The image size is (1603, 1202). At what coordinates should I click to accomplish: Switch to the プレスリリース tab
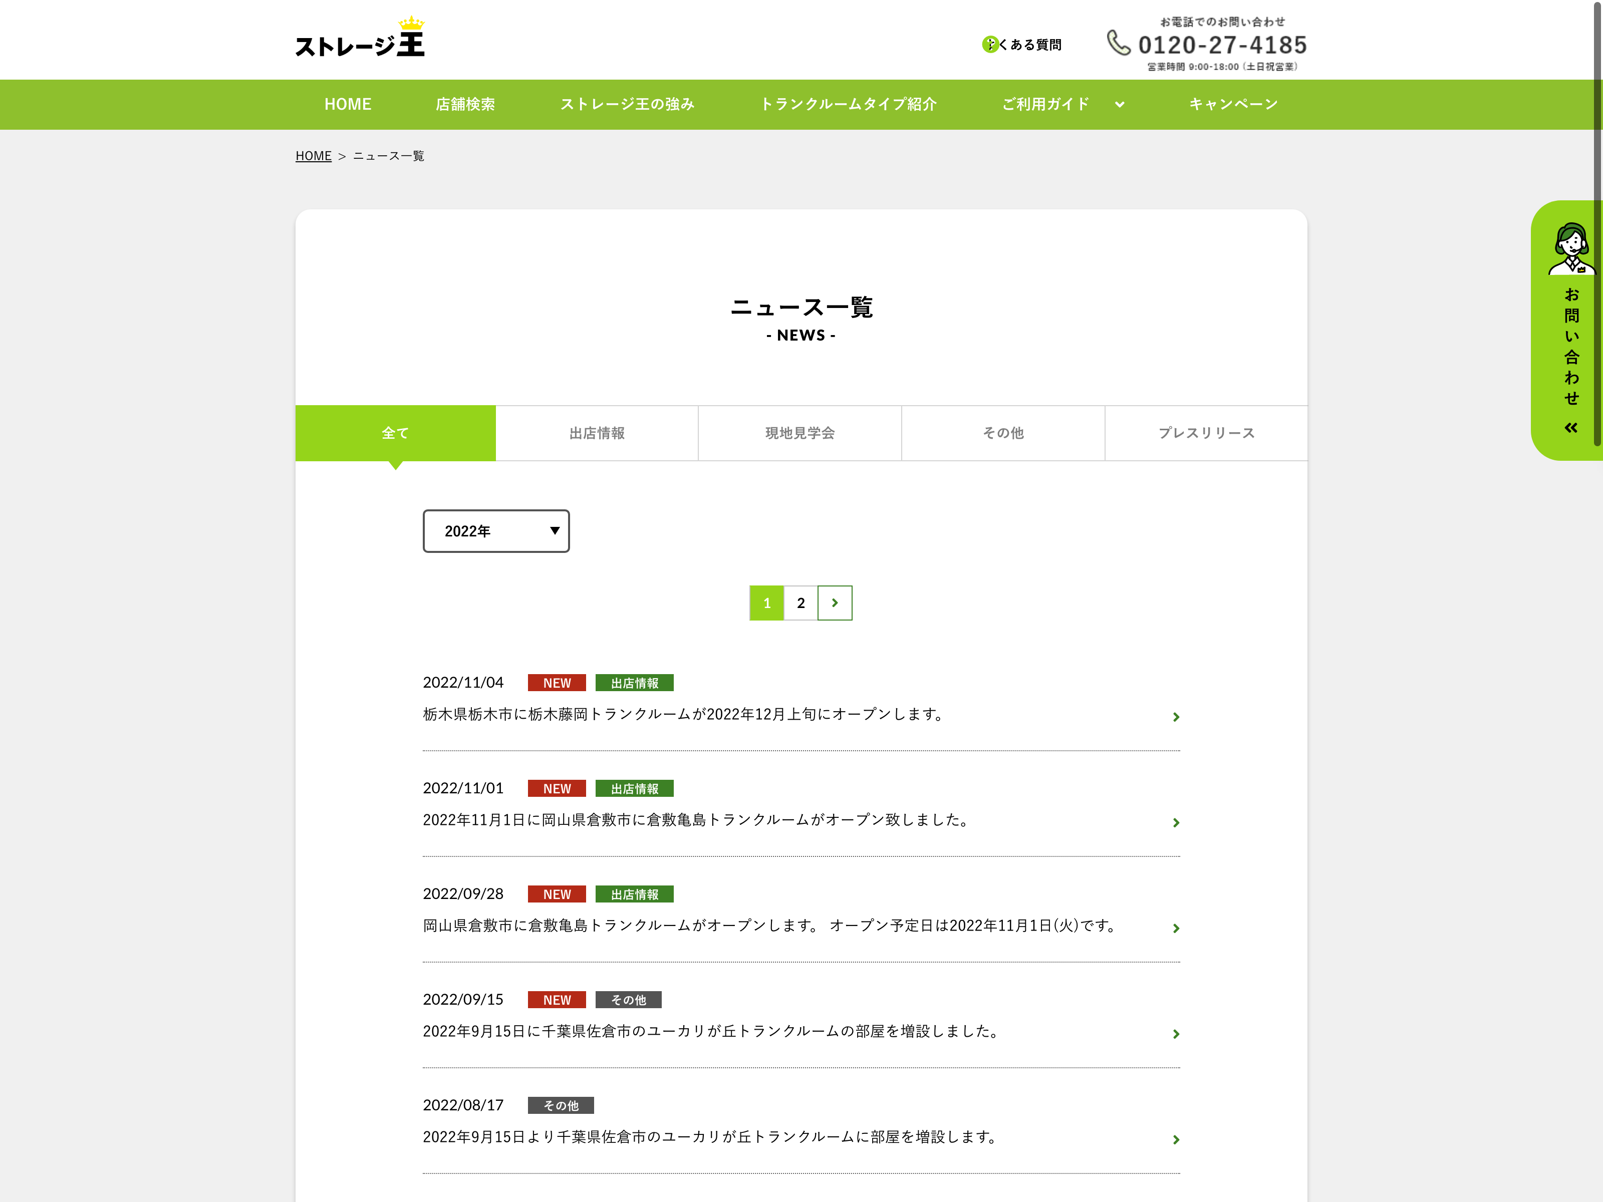pyautogui.click(x=1206, y=433)
